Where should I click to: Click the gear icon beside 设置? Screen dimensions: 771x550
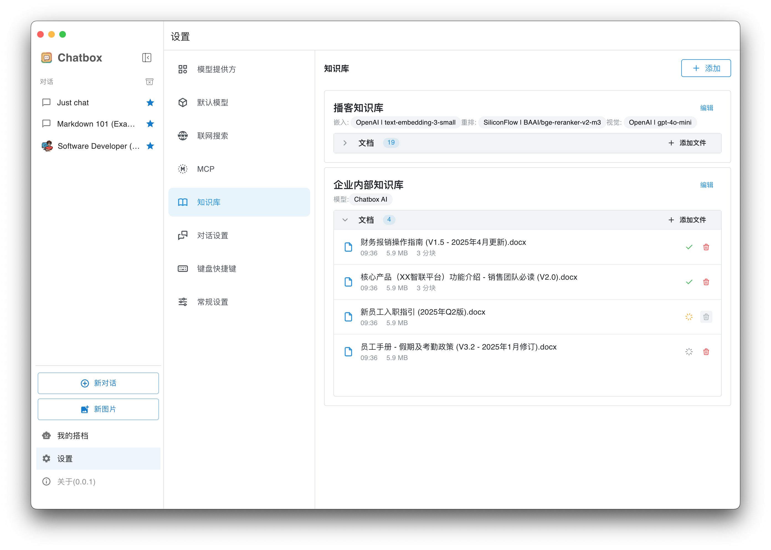click(x=47, y=458)
